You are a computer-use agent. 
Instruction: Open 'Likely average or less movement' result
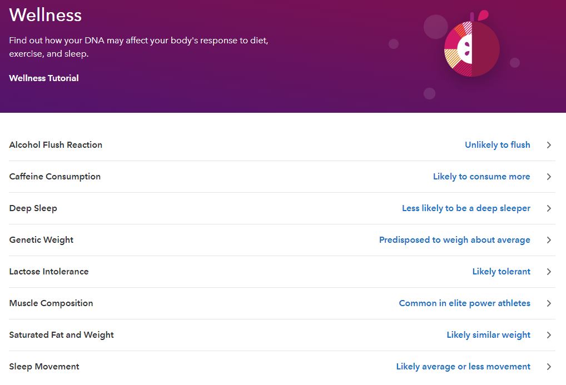coord(463,367)
